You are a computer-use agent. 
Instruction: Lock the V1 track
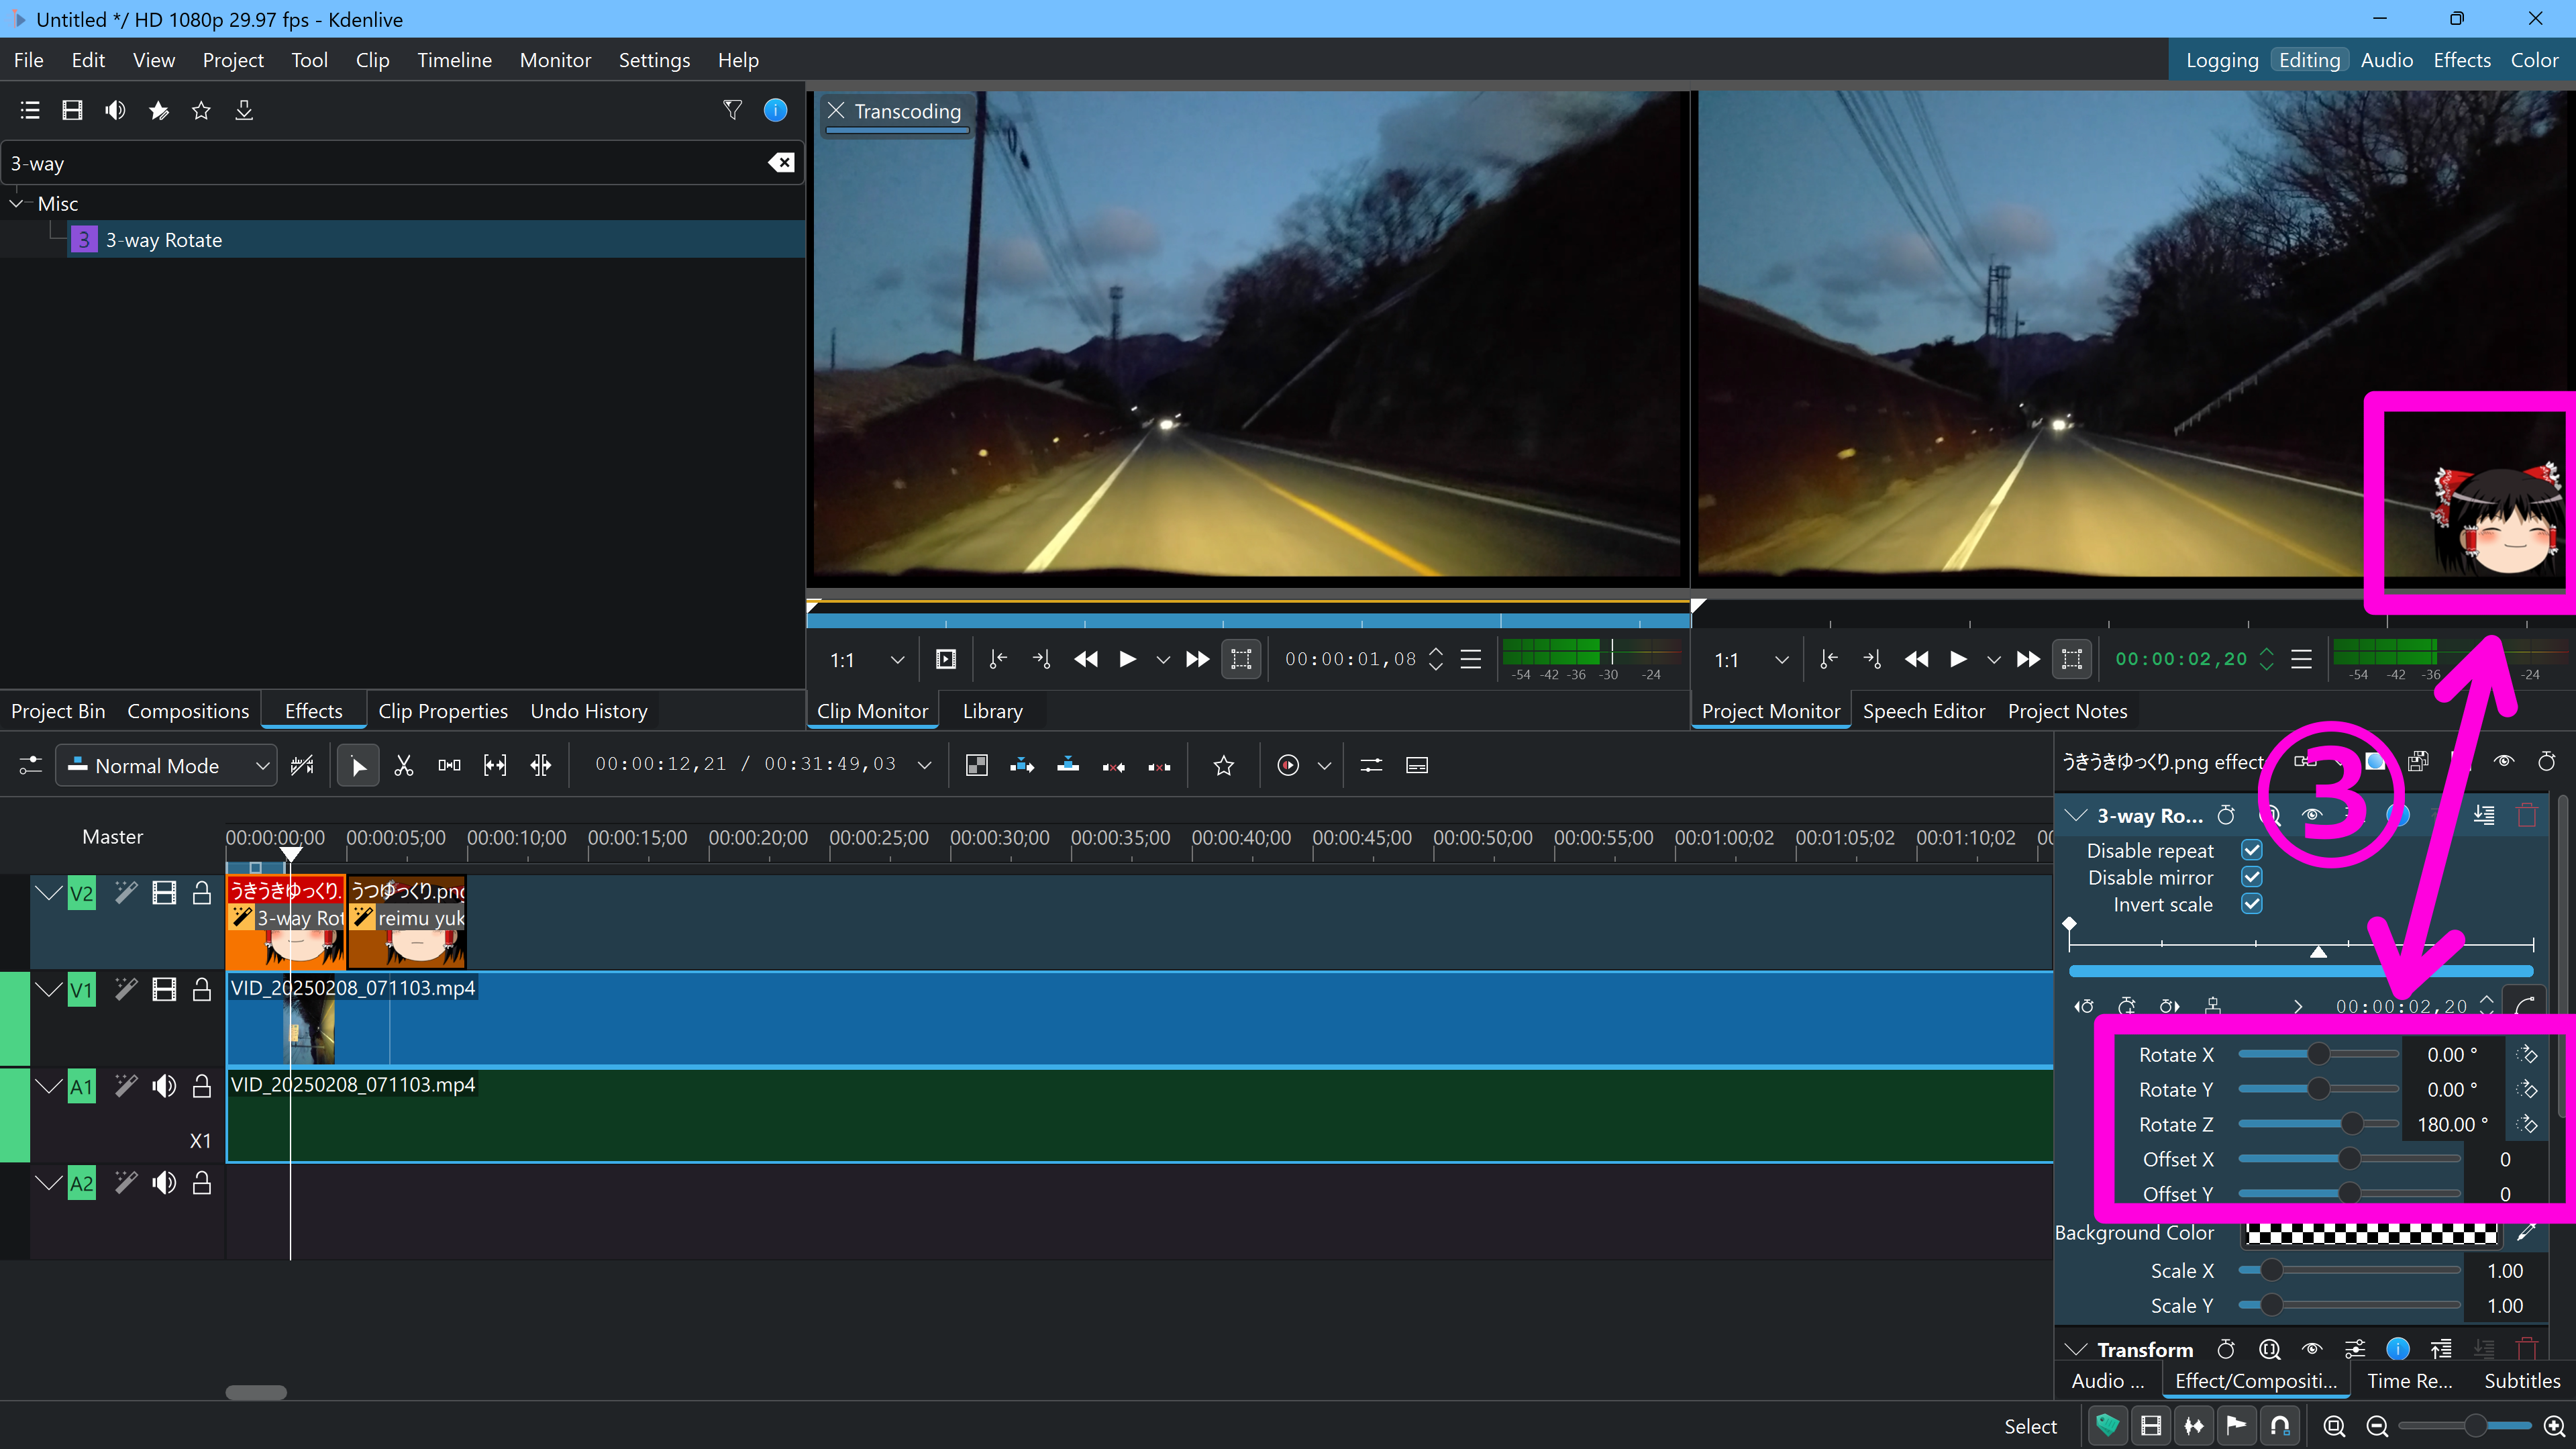201,990
